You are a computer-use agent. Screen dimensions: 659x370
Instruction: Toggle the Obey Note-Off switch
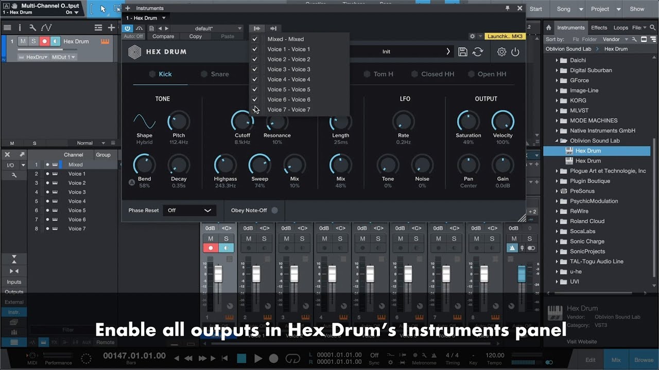coord(274,210)
